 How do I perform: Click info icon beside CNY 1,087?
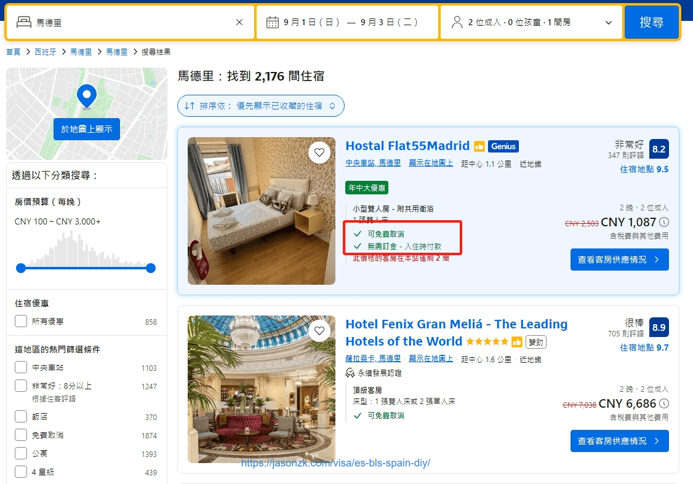[x=664, y=222]
